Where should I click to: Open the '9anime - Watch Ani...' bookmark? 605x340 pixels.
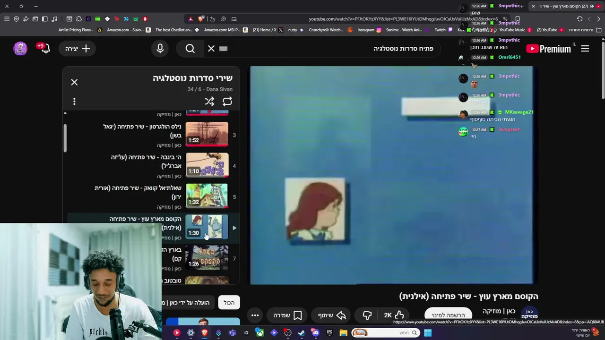(407, 30)
